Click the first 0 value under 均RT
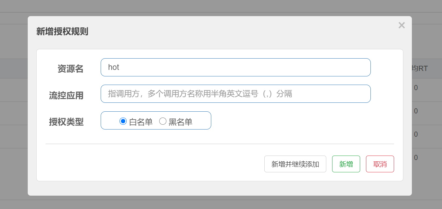The height and width of the screenshot is (209, 442). [416, 88]
